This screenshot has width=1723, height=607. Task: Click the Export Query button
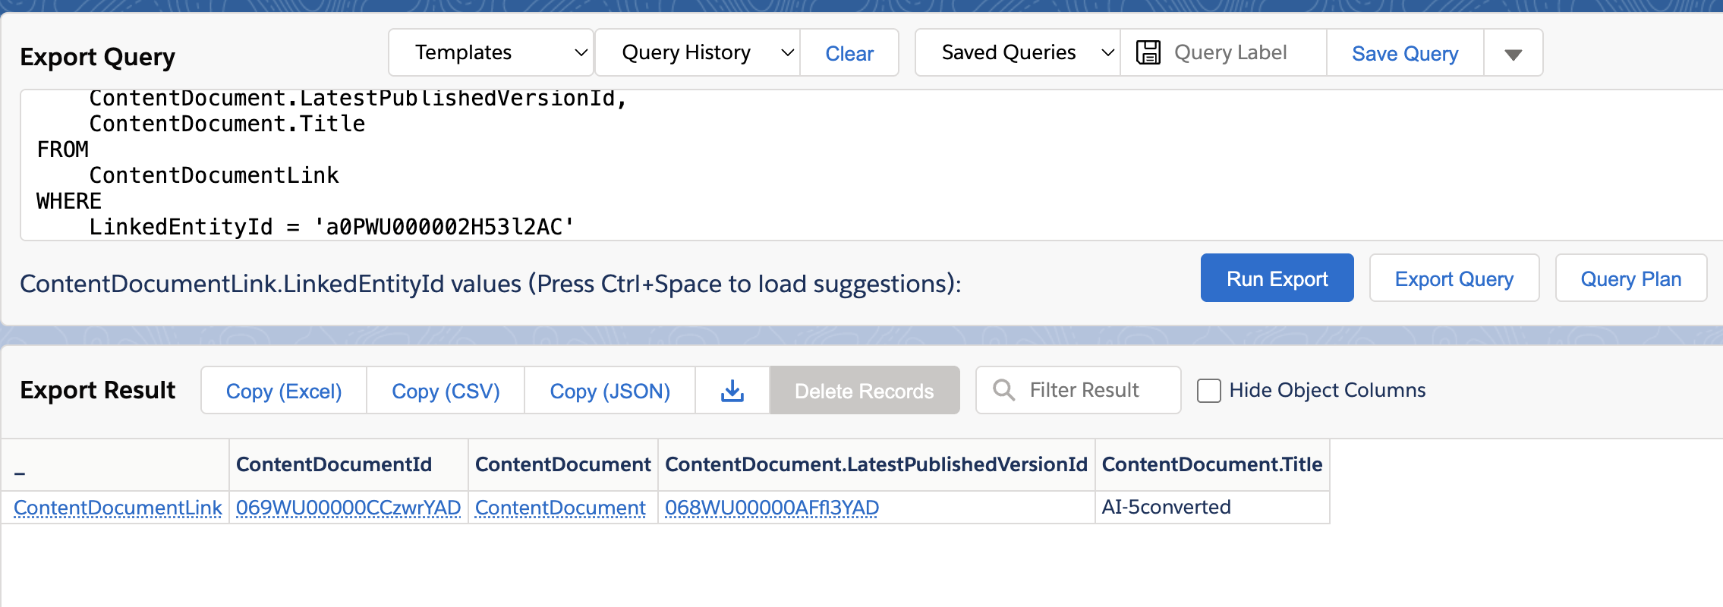coord(1454,278)
